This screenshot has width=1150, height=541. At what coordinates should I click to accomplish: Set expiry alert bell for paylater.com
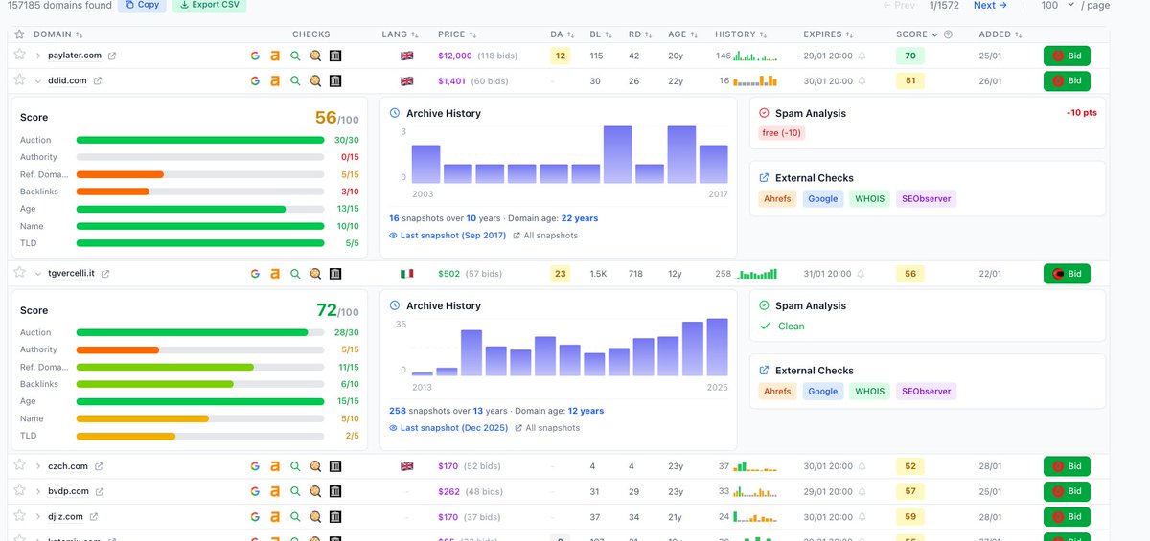click(x=862, y=56)
